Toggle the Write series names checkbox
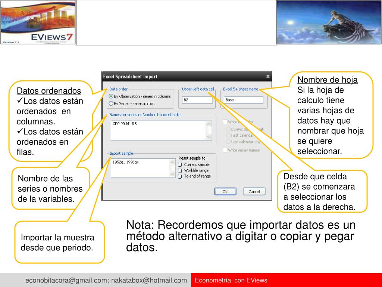This screenshot has width=382, height=287. tap(225, 150)
